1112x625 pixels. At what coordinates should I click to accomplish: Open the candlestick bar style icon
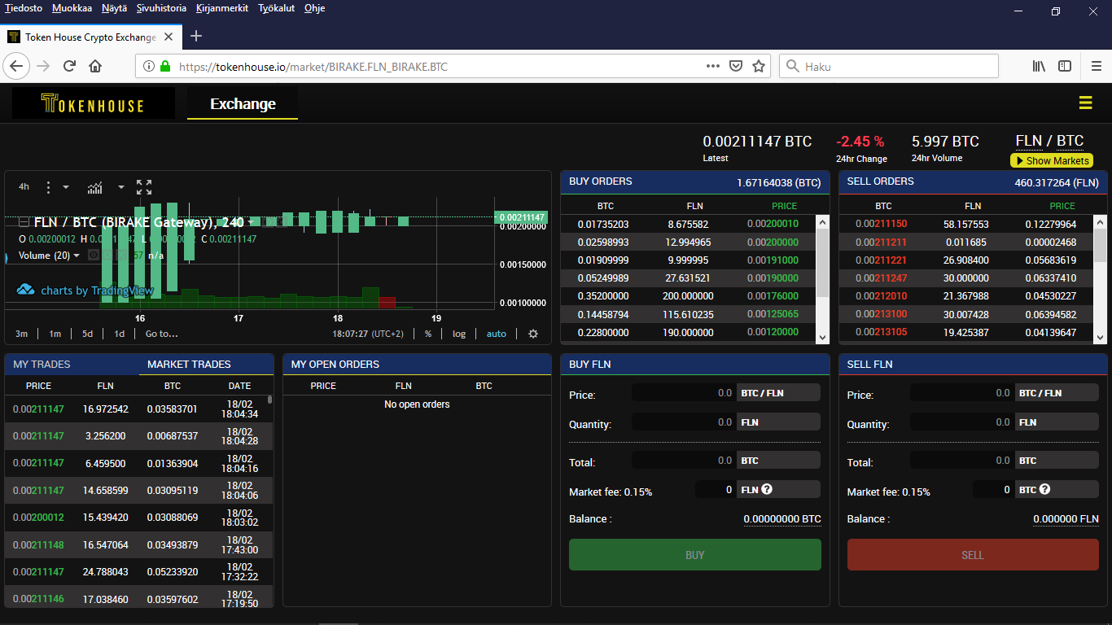[48, 187]
